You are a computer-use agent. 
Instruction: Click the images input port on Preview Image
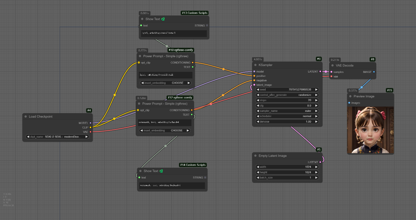point(349,103)
